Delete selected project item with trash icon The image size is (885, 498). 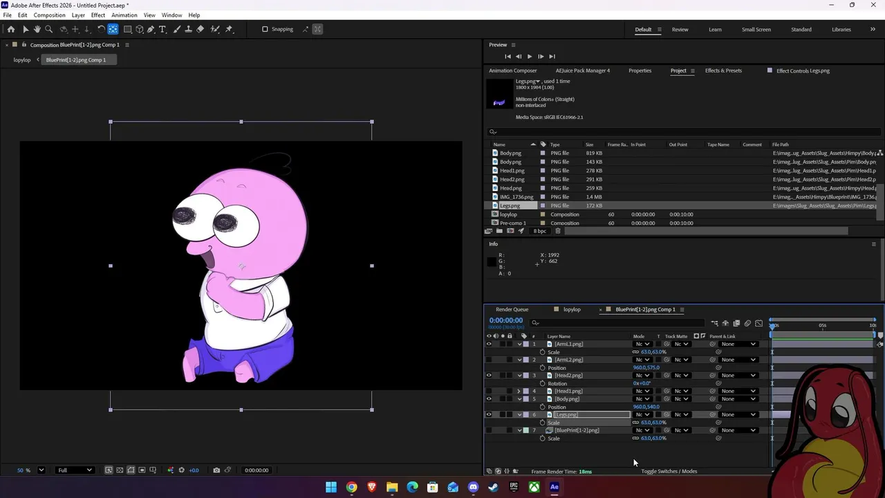558,230
